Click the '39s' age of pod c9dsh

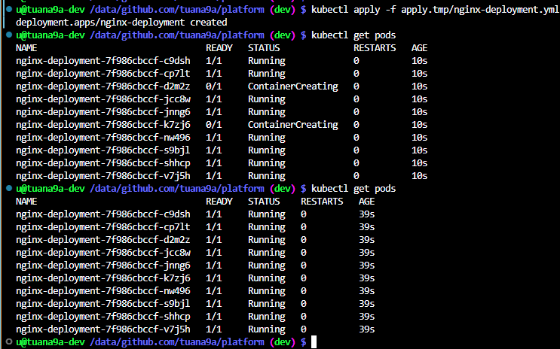(x=367, y=214)
